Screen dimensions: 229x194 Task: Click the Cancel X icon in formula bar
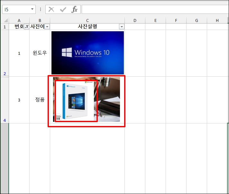point(51,10)
